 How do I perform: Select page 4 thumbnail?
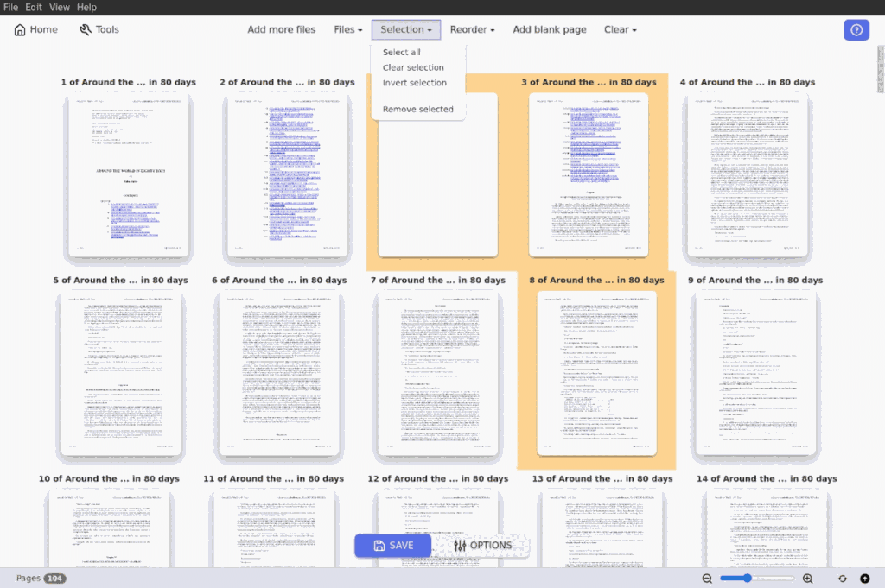click(x=748, y=175)
